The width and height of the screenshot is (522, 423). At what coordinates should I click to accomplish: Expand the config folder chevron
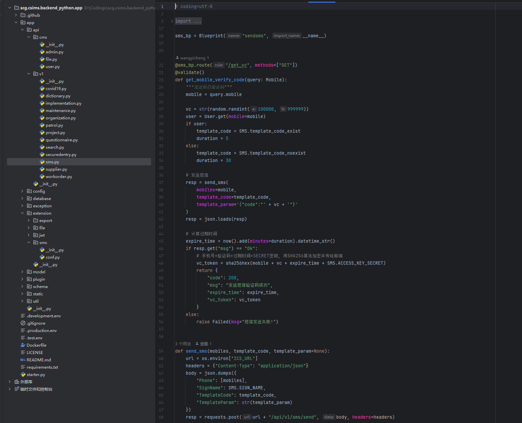click(22, 191)
